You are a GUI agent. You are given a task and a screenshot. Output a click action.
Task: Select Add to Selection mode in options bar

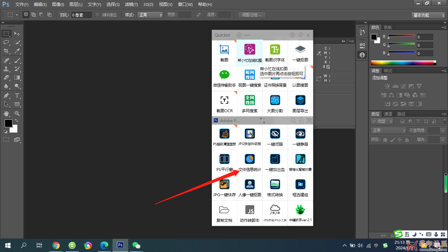point(33,15)
